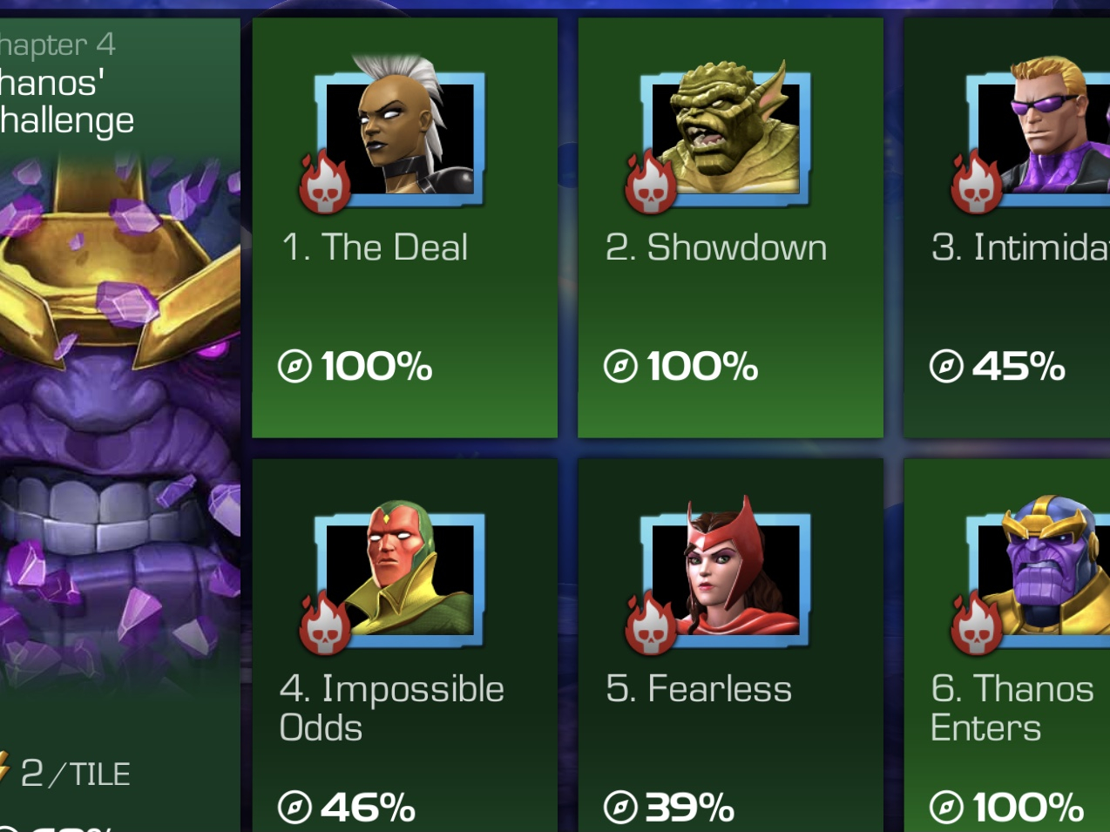Open the '1. The Deal' quest title
The width and height of the screenshot is (1110, 832).
coord(375,247)
